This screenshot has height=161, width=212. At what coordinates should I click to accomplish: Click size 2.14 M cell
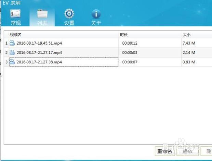coord(189,52)
